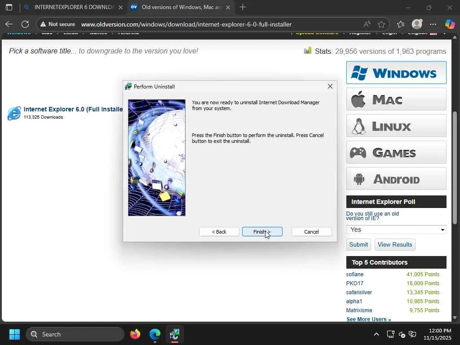Close the INTERNETEXPLORER 6 DOWNLOAD tab
The width and height of the screenshot is (460, 345).
[120, 7]
